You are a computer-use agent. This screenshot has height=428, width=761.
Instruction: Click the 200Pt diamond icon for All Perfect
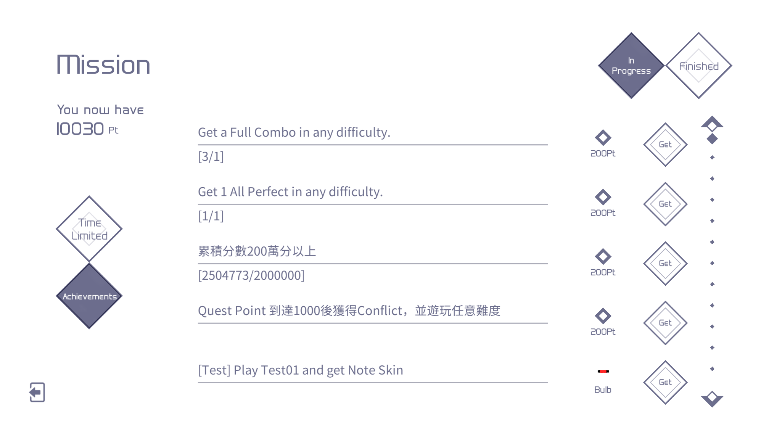(x=603, y=197)
